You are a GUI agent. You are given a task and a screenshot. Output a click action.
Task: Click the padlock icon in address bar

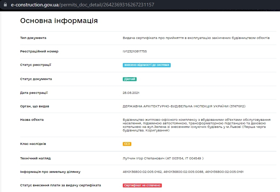5,5
